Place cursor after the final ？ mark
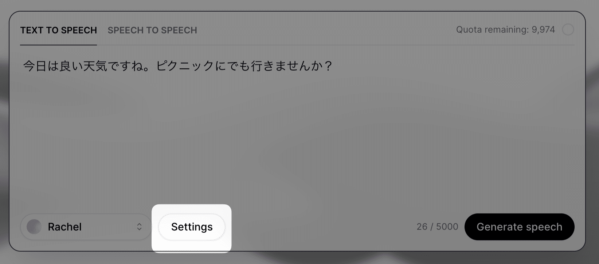Image resolution: width=599 pixels, height=264 pixels. point(334,66)
